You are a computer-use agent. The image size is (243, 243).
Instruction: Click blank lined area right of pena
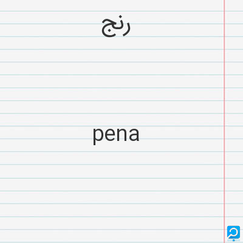[182, 134]
